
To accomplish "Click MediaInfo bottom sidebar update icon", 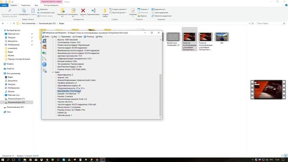I will click(x=45, y=70).
